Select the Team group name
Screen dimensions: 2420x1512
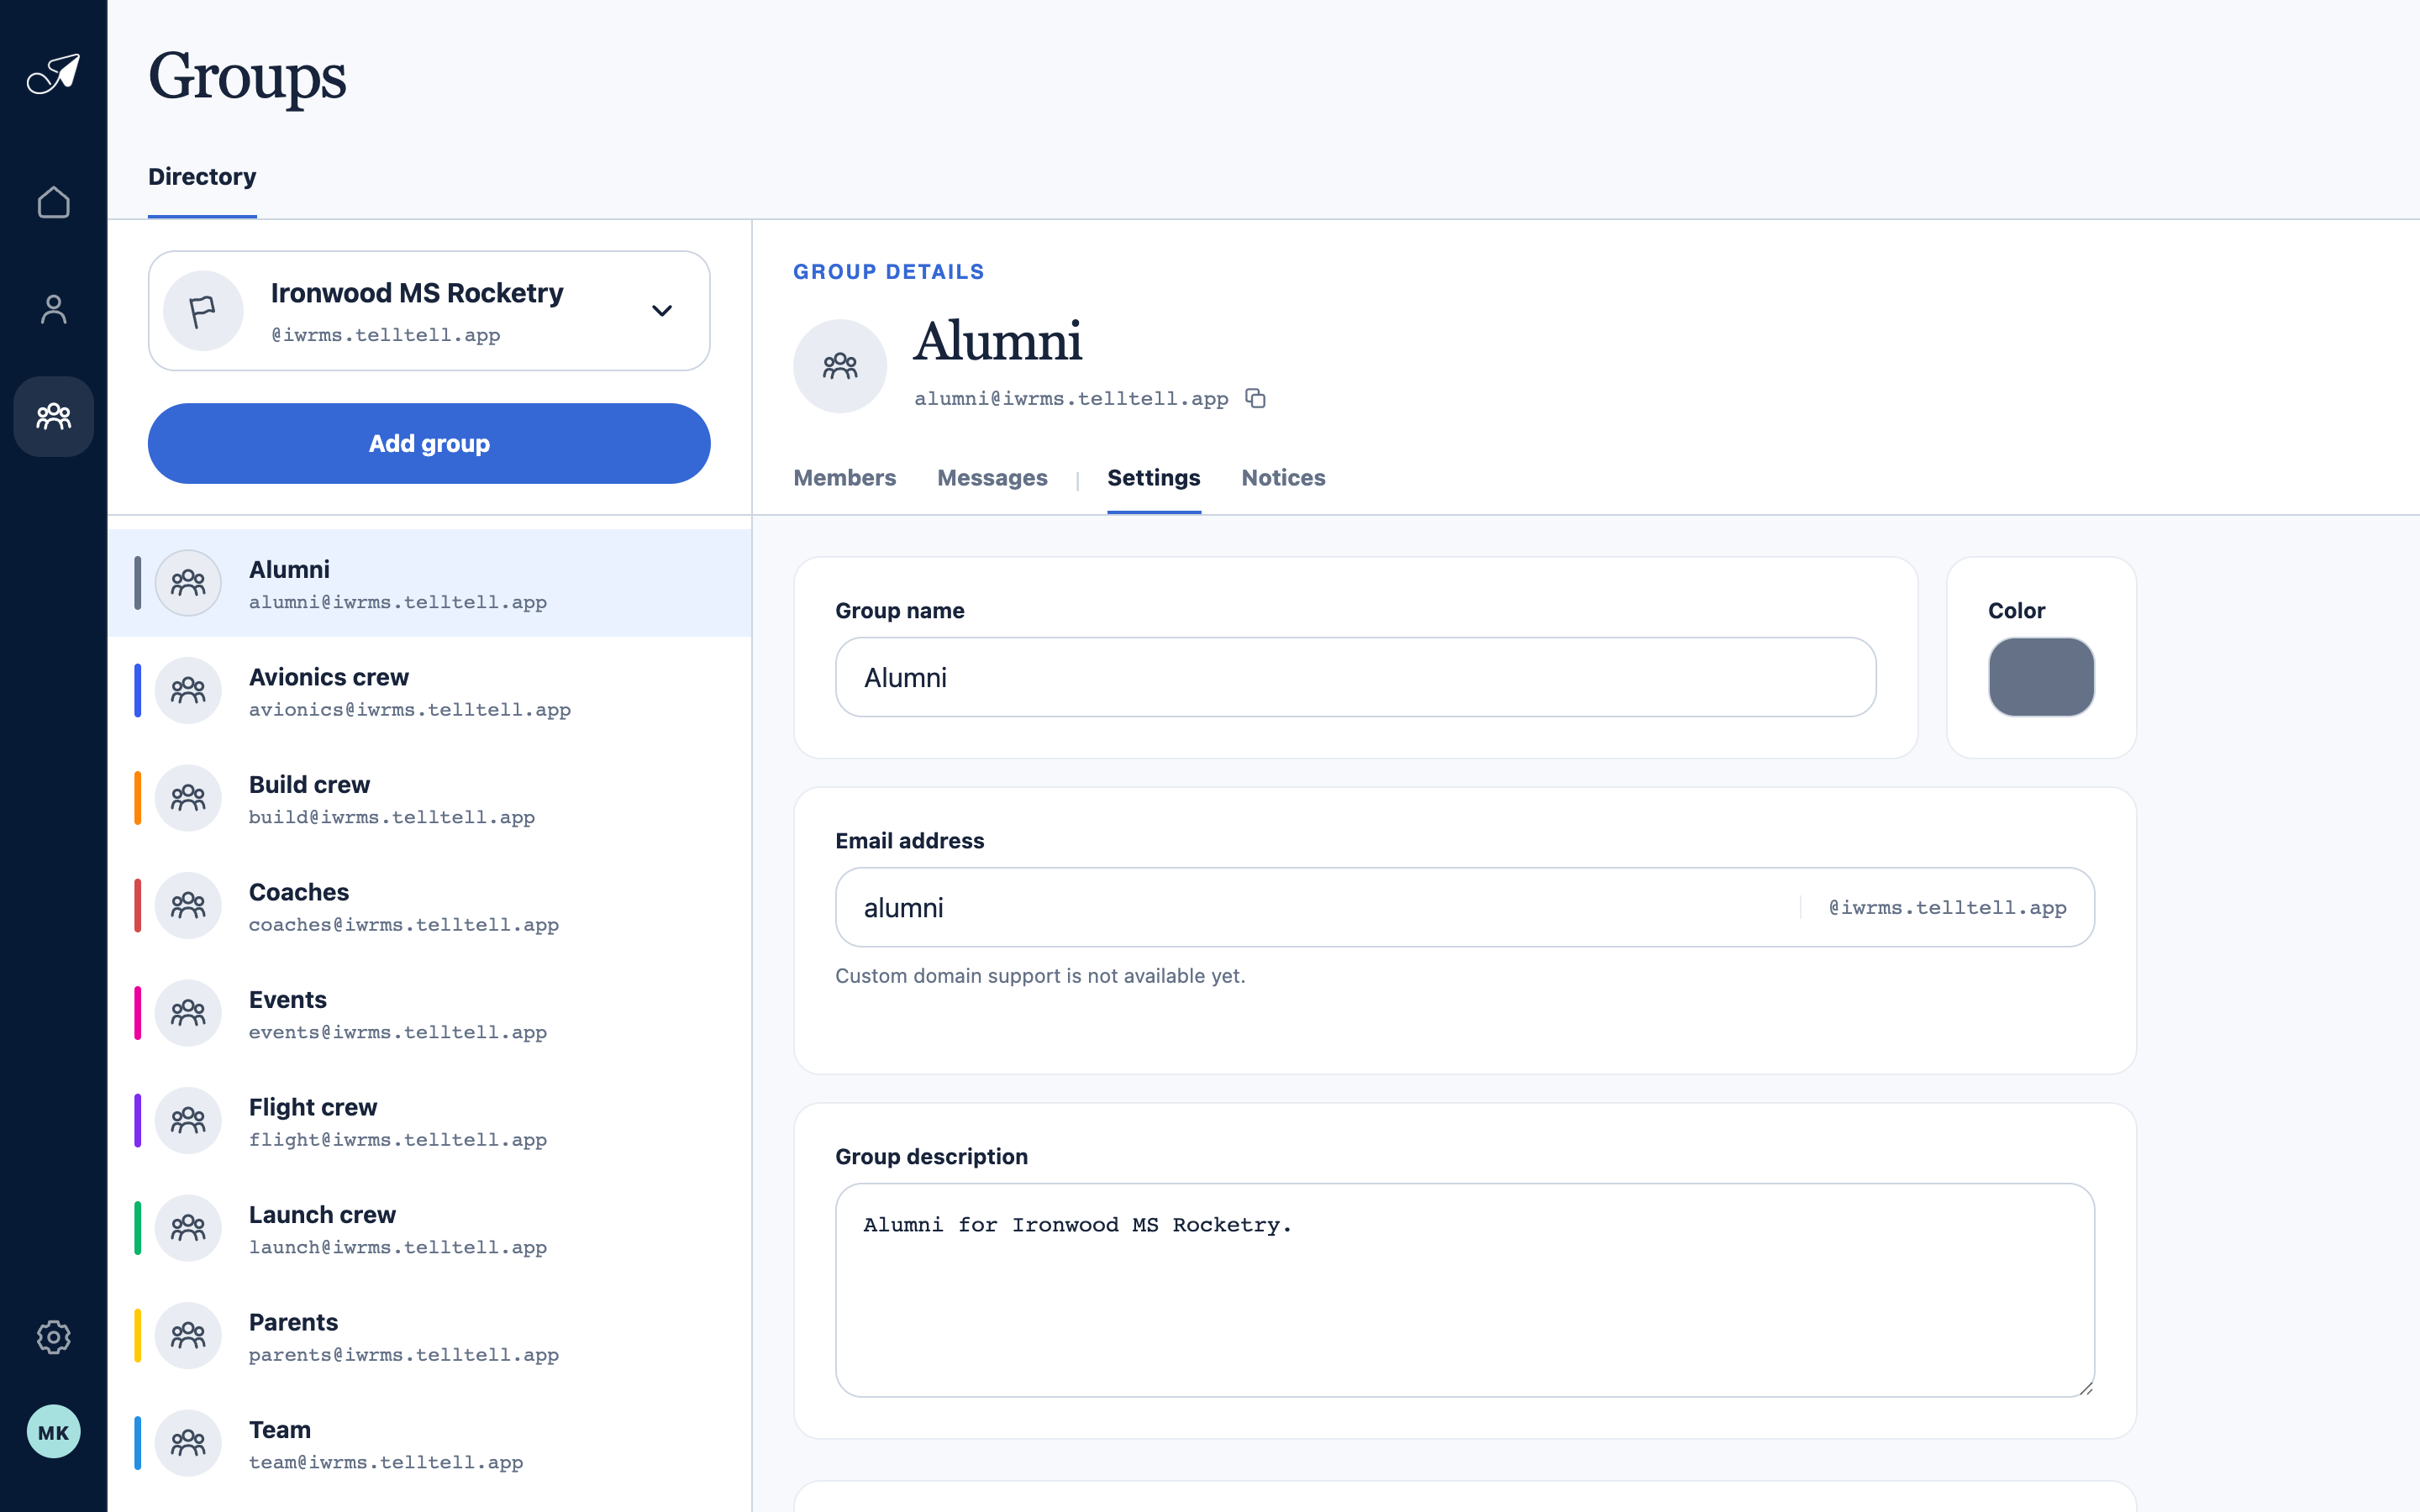(x=280, y=1430)
